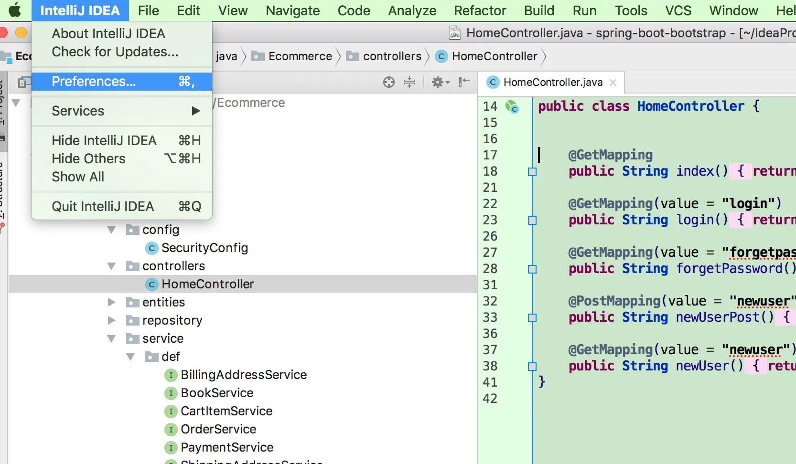Click the PaymentService interface icon

click(171, 448)
